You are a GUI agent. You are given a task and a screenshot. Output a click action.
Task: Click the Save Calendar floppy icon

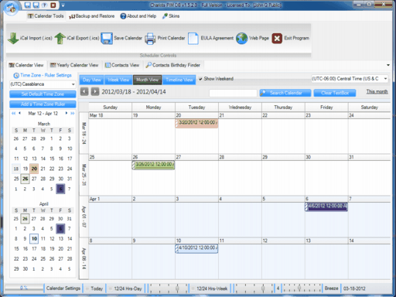107,39
